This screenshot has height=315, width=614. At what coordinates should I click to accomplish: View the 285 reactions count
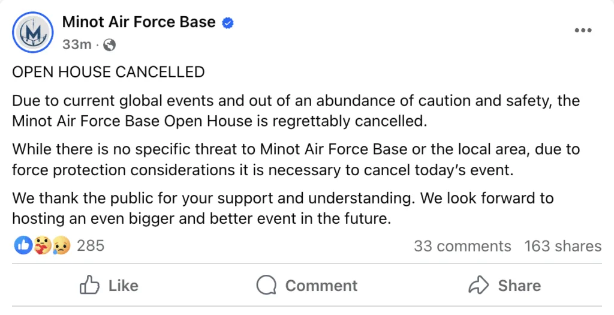click(x=91, y=245)
